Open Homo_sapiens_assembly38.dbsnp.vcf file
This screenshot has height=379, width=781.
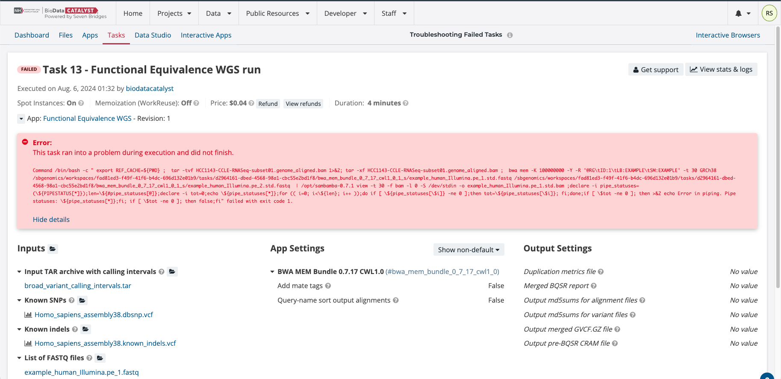coord(94,315)
